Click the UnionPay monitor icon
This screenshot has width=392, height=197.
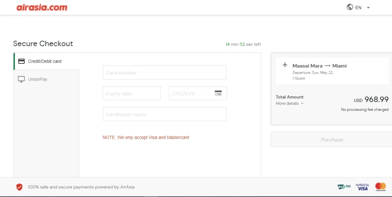point(21,79)
